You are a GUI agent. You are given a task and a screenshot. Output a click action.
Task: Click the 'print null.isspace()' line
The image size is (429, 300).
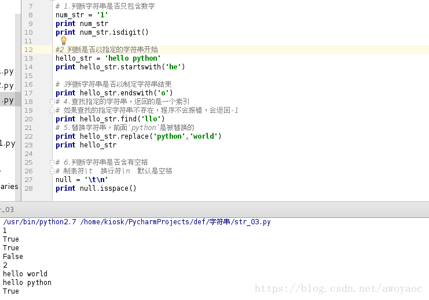tap(96, 188)
